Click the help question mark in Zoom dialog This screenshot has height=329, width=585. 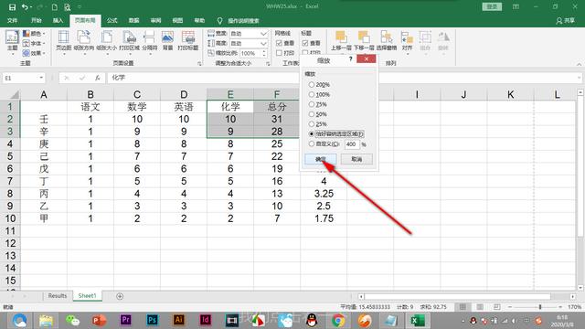[x=350, y=58]
